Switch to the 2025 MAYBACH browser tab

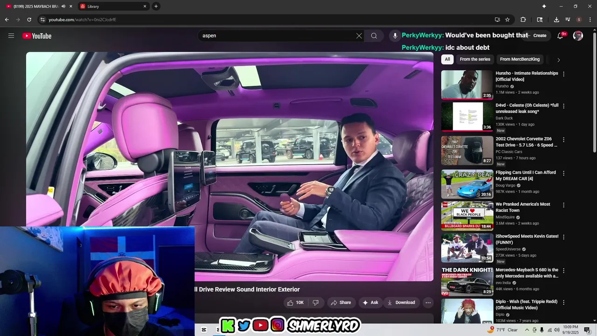[38, 7]
